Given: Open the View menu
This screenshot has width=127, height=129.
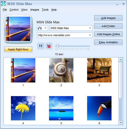Looking at the screenshot, I should click(x=24, y=10).
